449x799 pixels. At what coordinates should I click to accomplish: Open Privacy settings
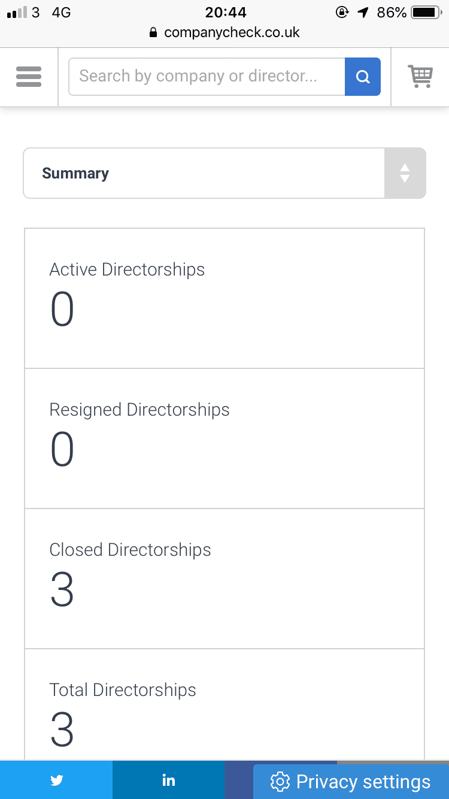click(351, 782)
